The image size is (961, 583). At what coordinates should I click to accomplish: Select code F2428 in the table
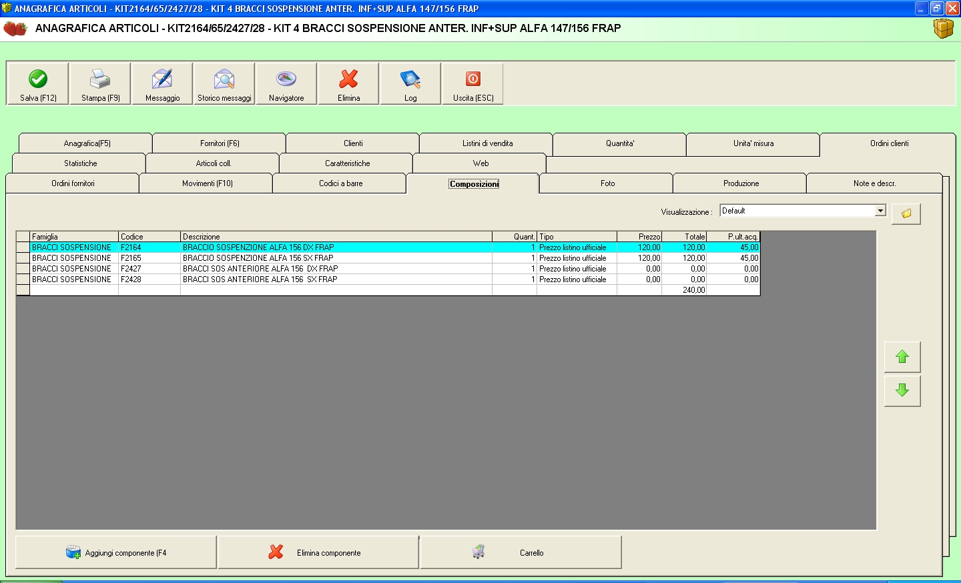tap(149, 279)
